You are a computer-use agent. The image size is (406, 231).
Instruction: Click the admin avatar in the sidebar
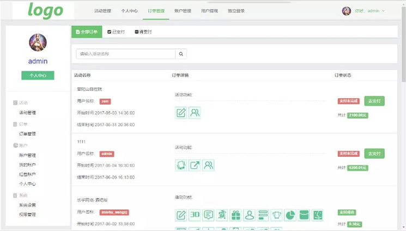(x=38, y=42)
